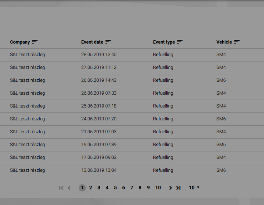The height and width of the screenshot is (205, 264).
Task: Go to page 2
Action: click(91, 187)
